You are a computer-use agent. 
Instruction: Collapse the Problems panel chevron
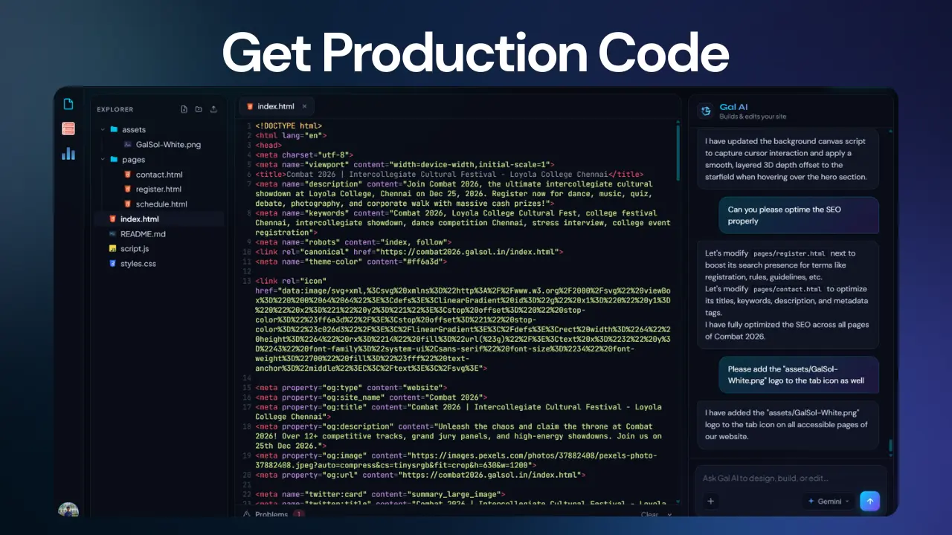click(669, 514)
